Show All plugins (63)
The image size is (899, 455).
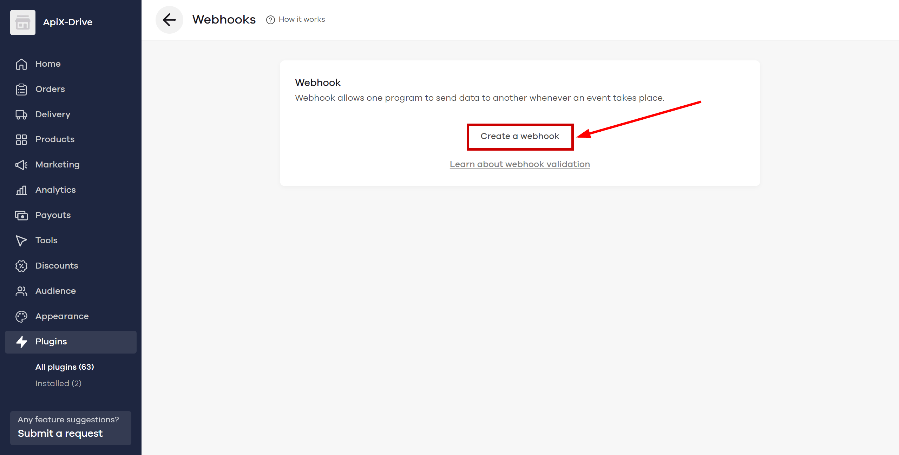tap(65, 367)
